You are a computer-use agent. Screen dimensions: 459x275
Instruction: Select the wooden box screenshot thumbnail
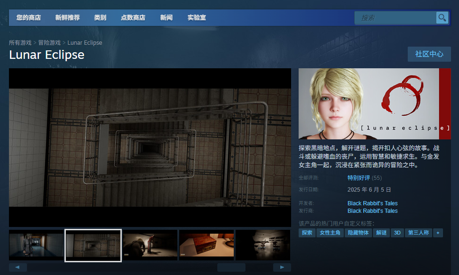tap(206, 245)
